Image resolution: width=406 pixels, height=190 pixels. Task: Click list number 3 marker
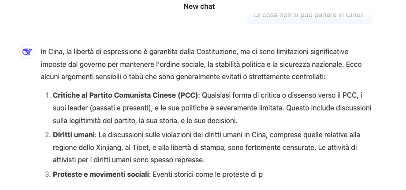[48, 175]
